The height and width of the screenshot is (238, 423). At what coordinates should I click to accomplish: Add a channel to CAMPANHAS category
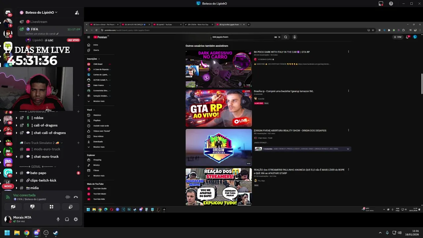tap(78, 112)
